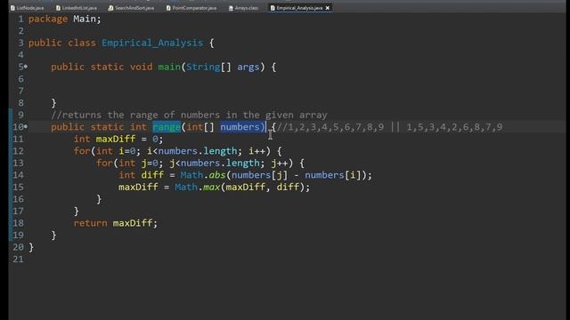Screen dimensions: 570x320
Task: Click the 'String' type on line 5
Action: 203,67
